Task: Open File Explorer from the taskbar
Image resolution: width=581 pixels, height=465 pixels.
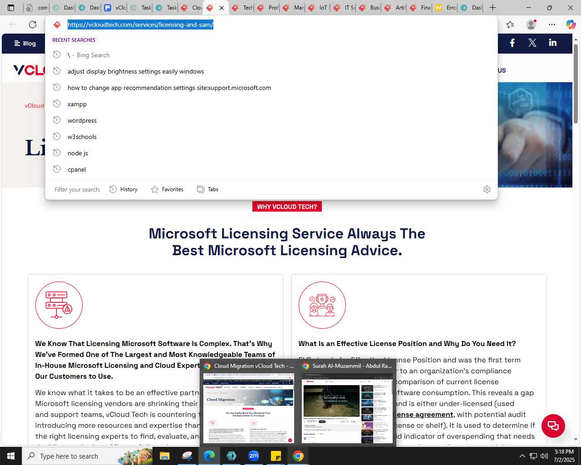Action: click(x=164, y=456)
